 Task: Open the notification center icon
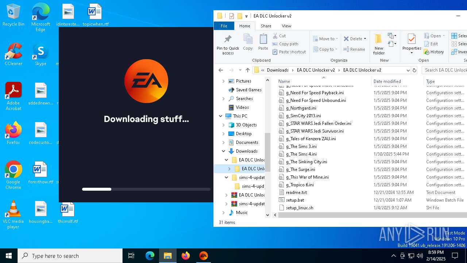tap(455, 256)
